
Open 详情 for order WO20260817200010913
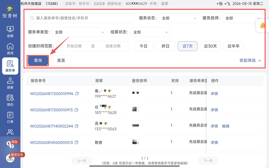(214, 110)
